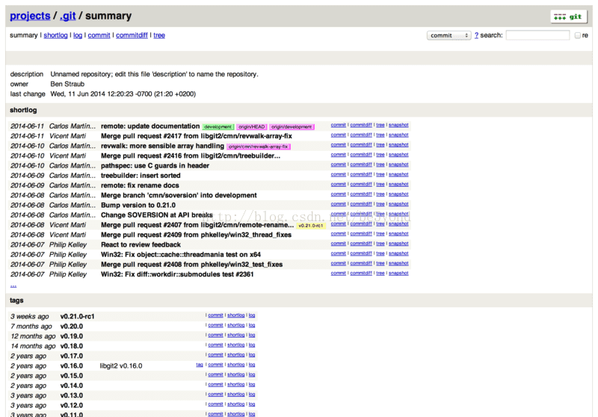The image size is (598, 417).
Task: Click the origin/cmn/revwalk-array-fix ref label
Action: (x=258, y=146)
